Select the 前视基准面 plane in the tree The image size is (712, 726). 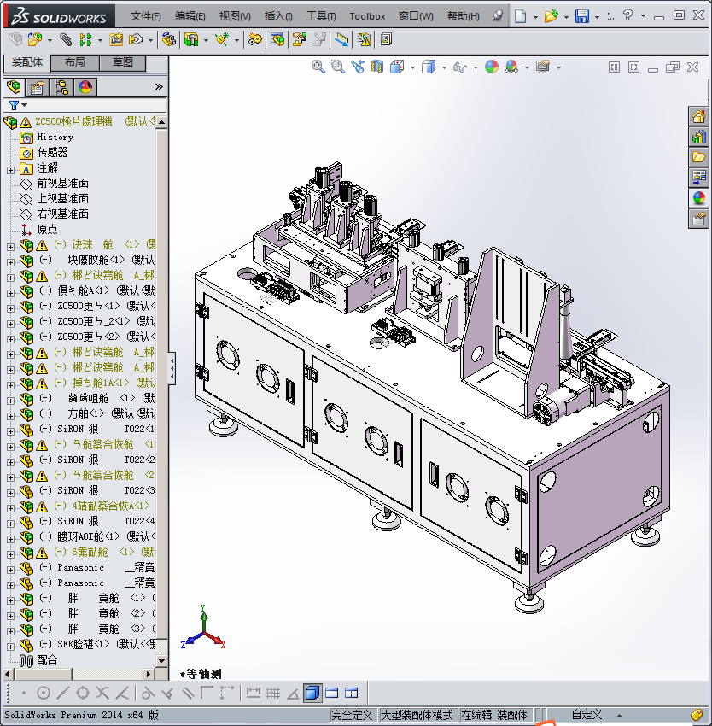(x=62, y=184)
